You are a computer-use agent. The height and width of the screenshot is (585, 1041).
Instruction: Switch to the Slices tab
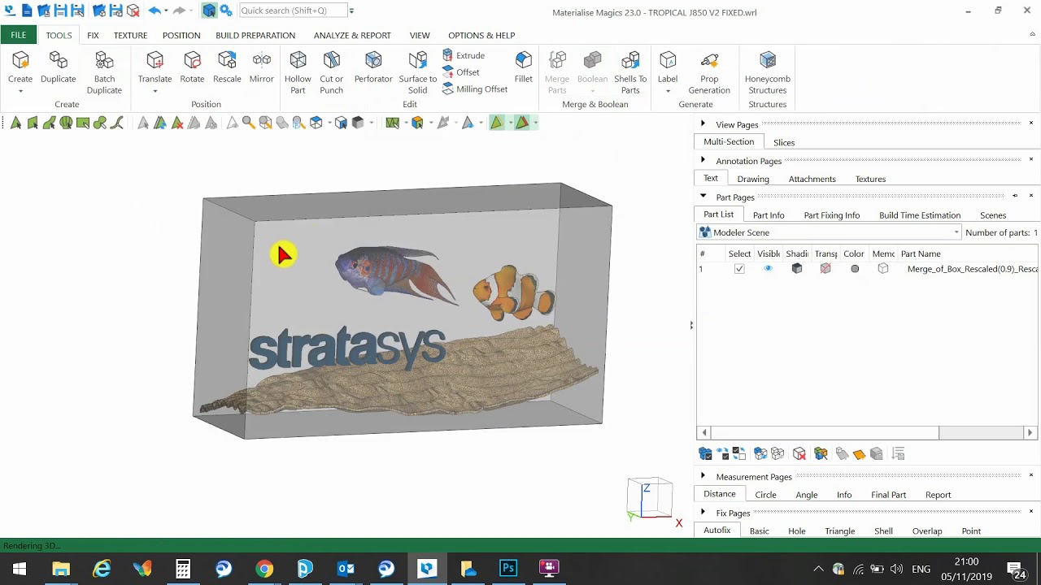click(x=784, y=142)
